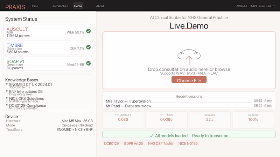Click the Med42-8B label
Image resolution: width=280 pixels, height=157 pixels.
coord(76,65)
